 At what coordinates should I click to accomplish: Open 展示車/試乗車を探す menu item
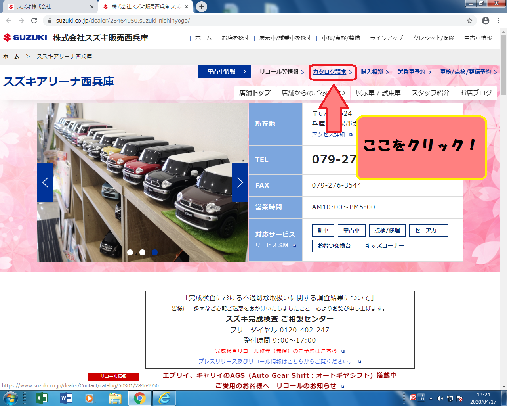click(285, 38)
